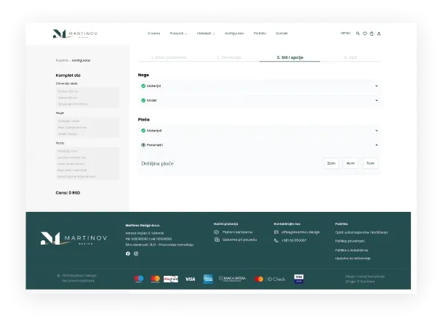Click the Cena: 0 RSD price text
This screenshot has height=323, width=443.
[68, 193]
